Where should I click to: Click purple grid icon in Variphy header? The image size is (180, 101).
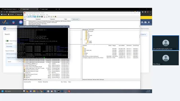(x=21, y=22)
